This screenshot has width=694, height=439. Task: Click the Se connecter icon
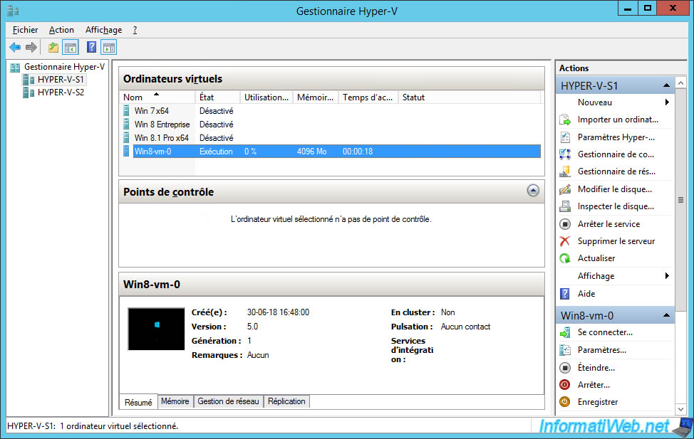tap(565, 332)
